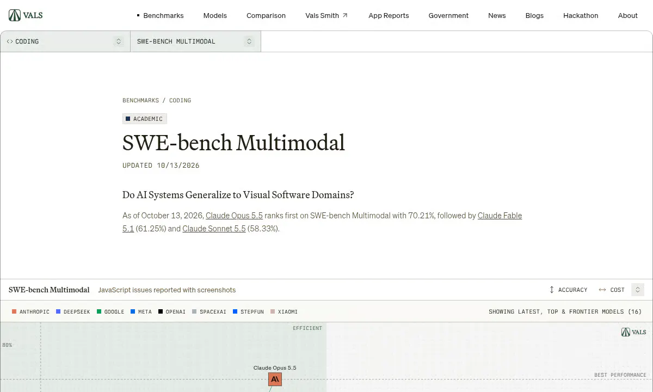Expand the chart axis options chevron

pos(638,290)
